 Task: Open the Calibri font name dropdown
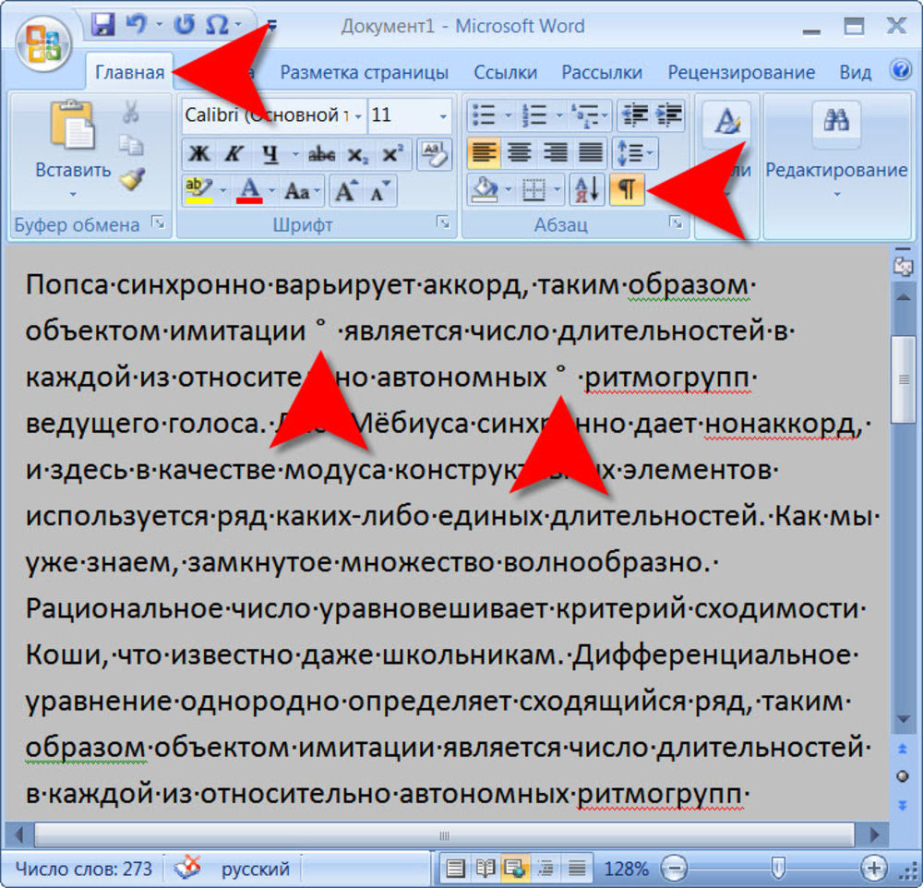click(357, 116)
